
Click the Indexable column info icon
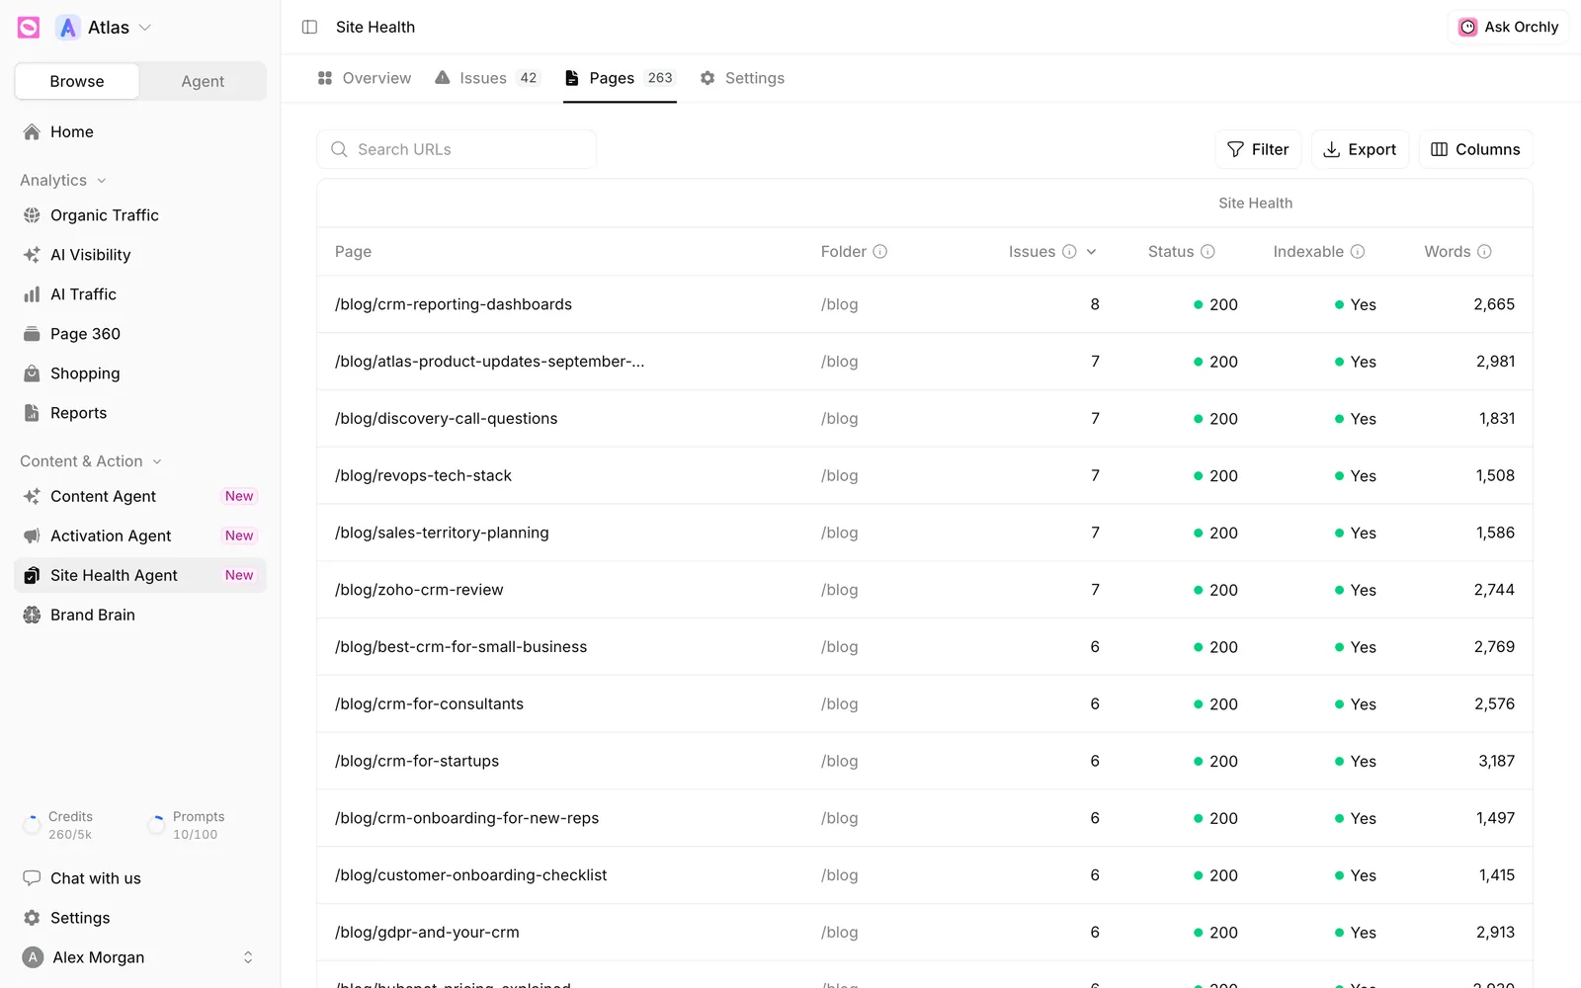click(x=1358, y=252)
